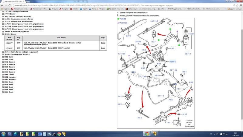Open the Action Center flag icon
The width and height of the screenshot is (243, 137).
[217, 134]
